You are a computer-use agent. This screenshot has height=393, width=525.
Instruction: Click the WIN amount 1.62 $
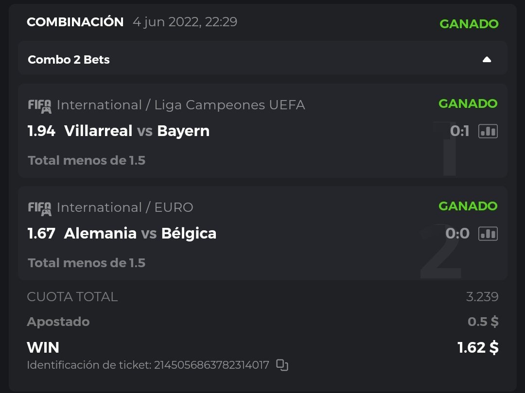(478, 348)
